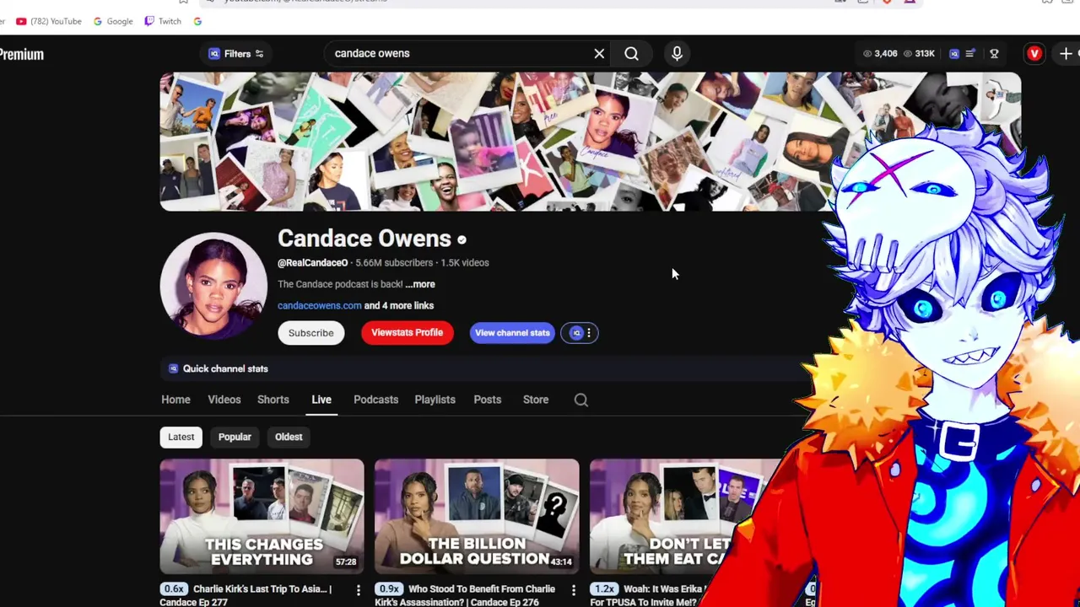
Task: Open the YouTube bookmark in bookmarks bar
Action: pos(49,21)
